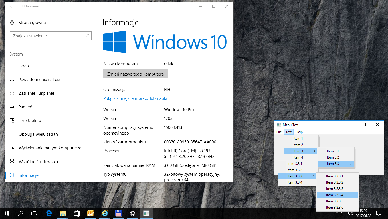Click the Windows Start button

[7, 213]
